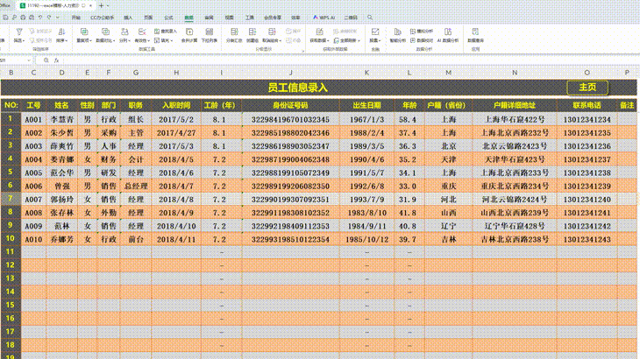Image resolution: width=640 pixels, height=359 pixels.
Task: Click the address cell 北京云锦路2423号
Action: pos(515,146)
